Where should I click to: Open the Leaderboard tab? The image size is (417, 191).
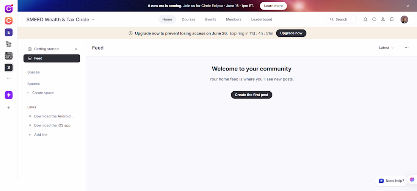pos(262,19)
